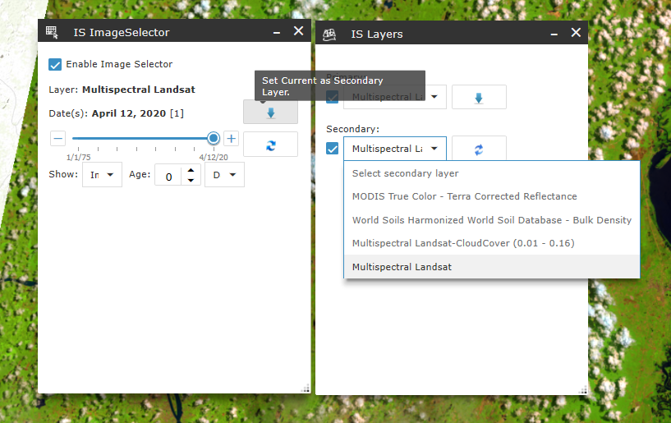Click the date text April 12, 2020 [1]

138,113
